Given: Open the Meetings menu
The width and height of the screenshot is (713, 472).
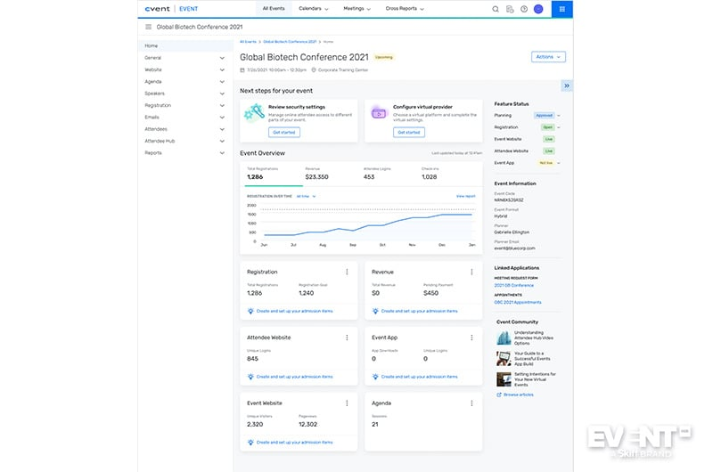Looking at the screenshot, I should [x=357, y=9].
